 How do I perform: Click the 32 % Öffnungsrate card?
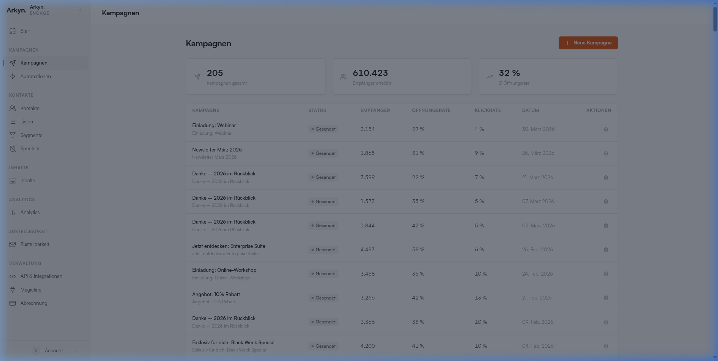click(548, 77)
